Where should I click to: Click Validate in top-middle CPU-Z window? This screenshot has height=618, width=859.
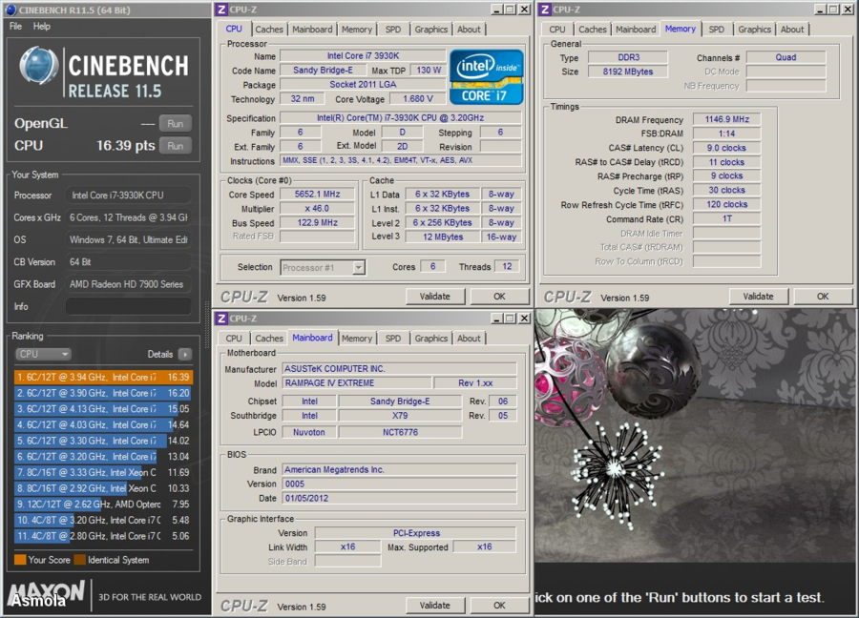(x=435, y=297)
